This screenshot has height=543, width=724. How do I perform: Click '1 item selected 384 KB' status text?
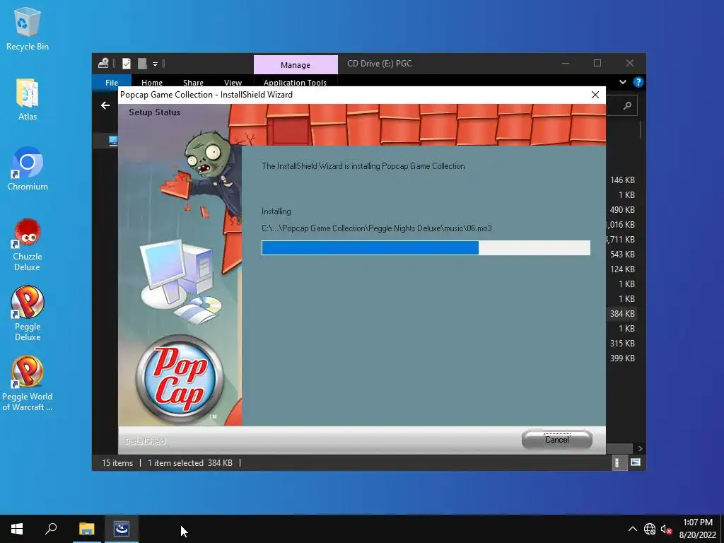(x=189, y=462)
